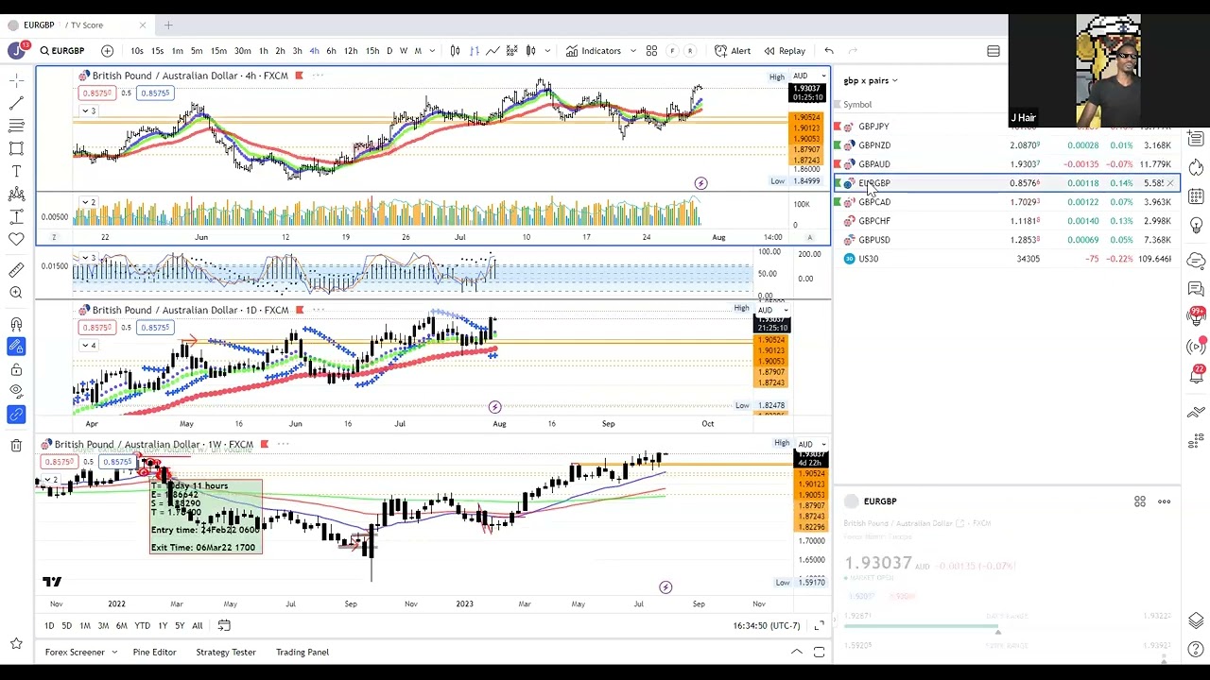Remove drawings using the trash icon
This screenshot has height=680, width=1210.
[x=16, y=445]
